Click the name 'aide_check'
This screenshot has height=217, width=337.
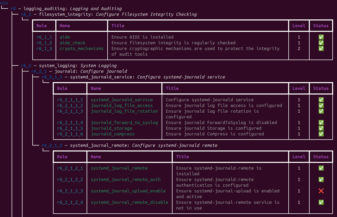click(x=73, y=43)
